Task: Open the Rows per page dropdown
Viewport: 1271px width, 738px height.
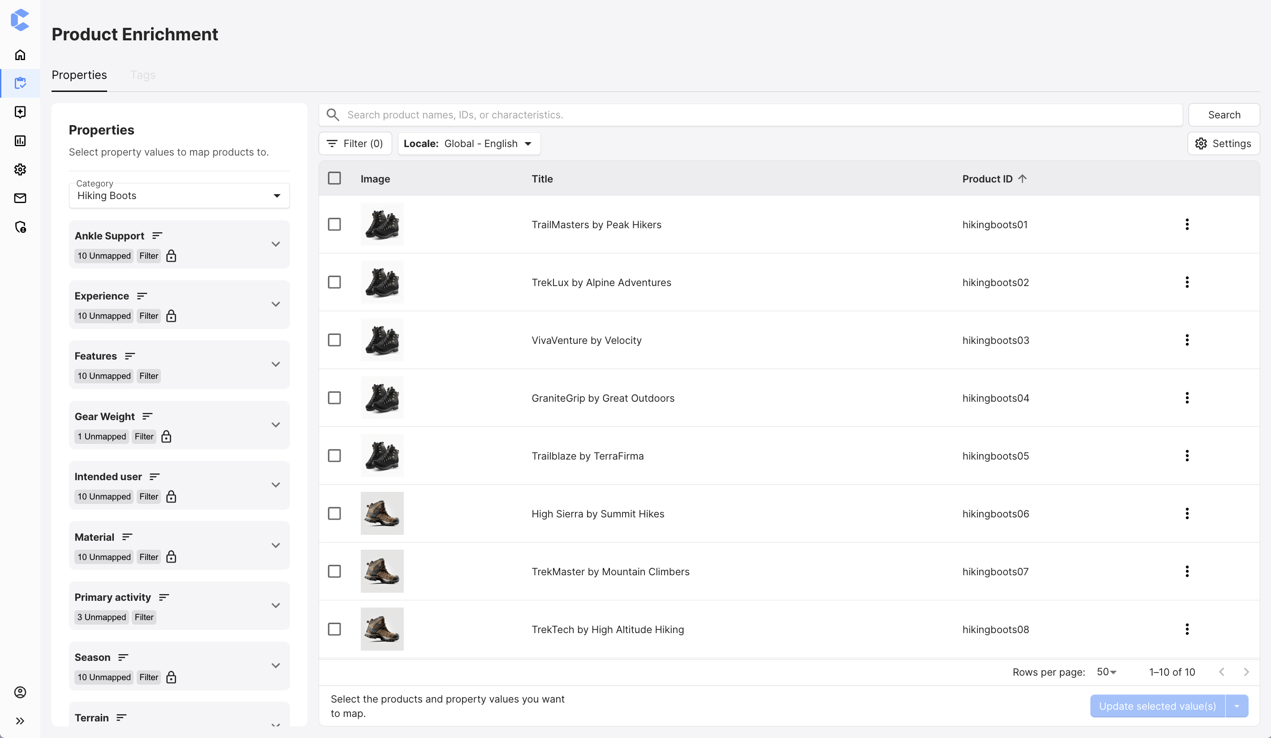Action: pos(1106,671)
